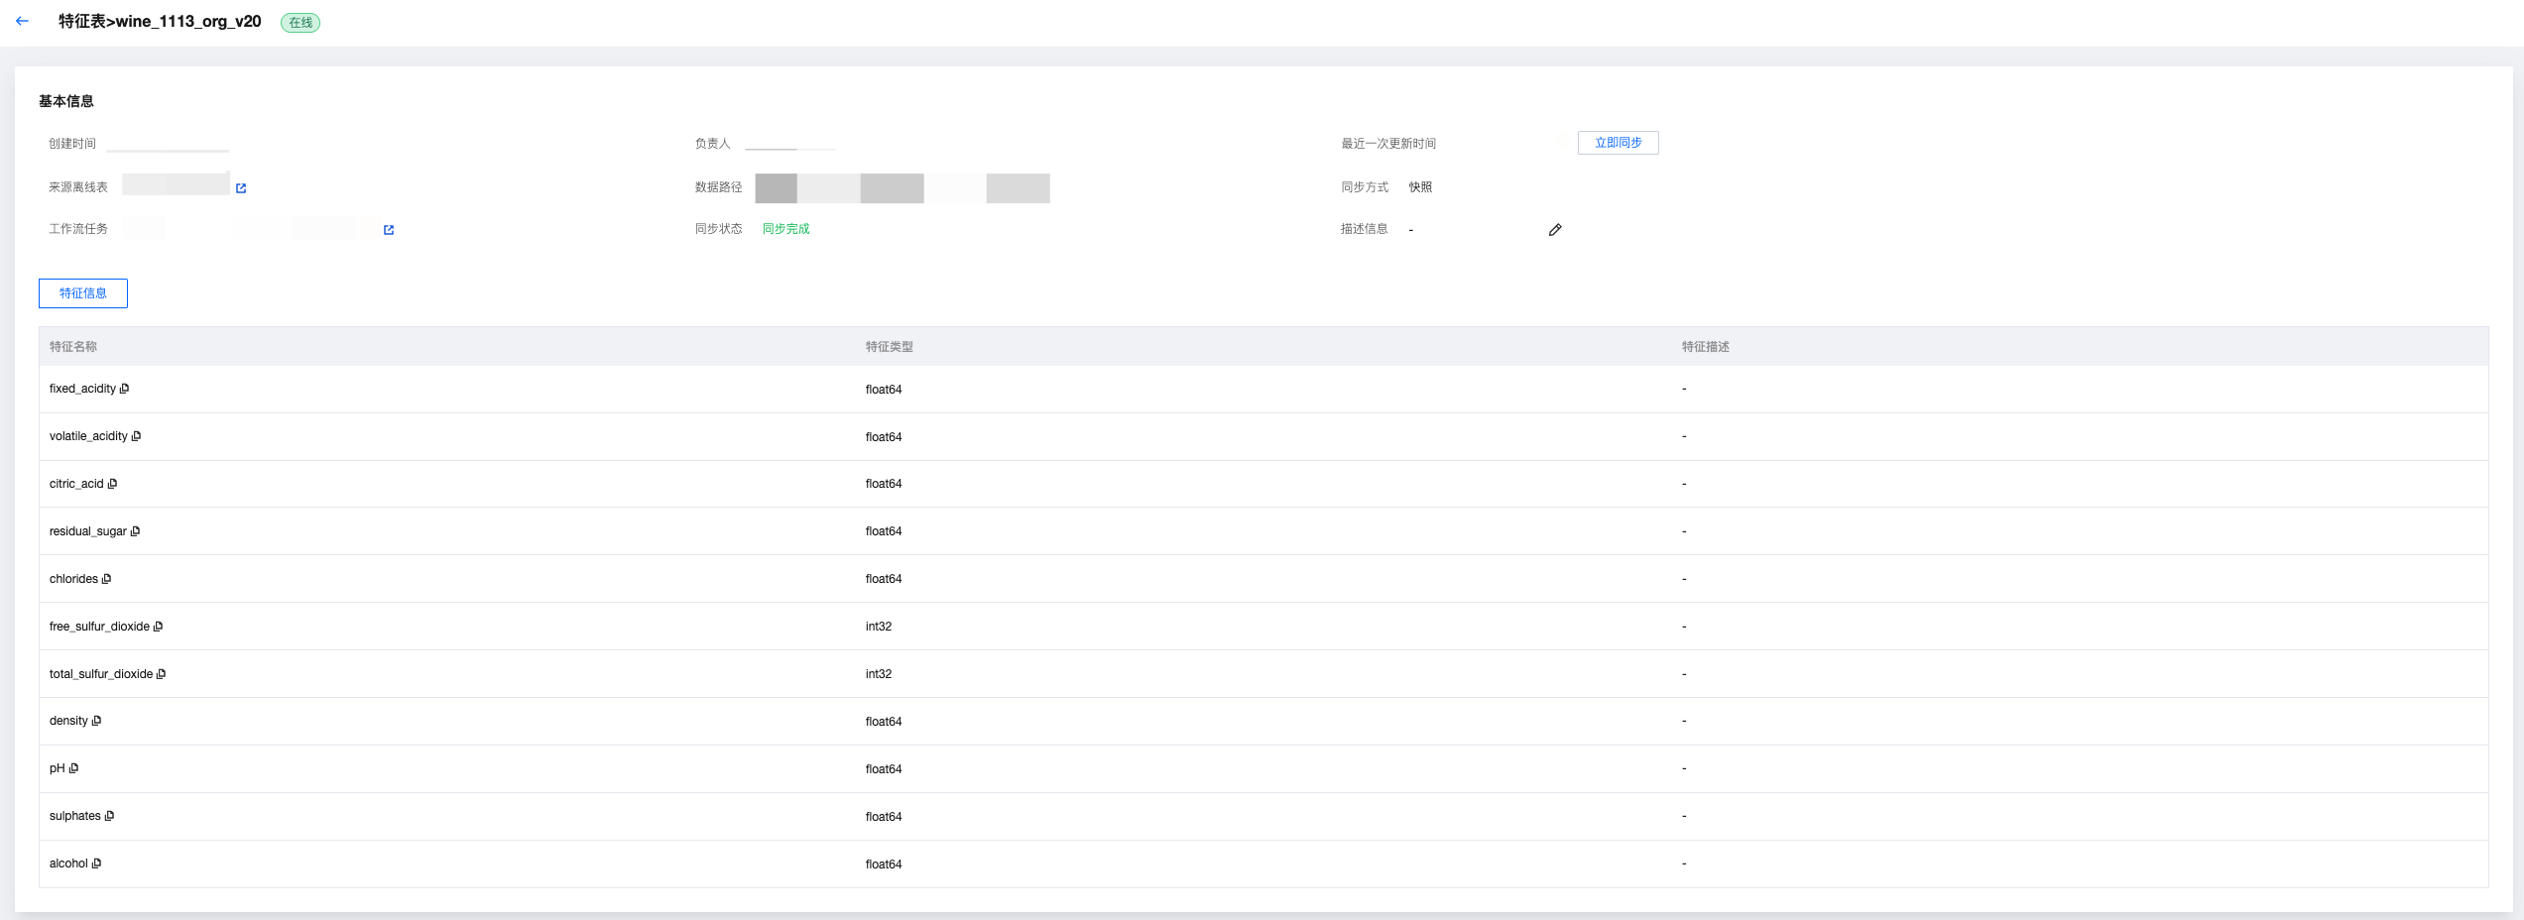Viewport: 2524px width, 920px height.
Task: Copy the residual_sugar feature name
Action: (x=136, y=531)
